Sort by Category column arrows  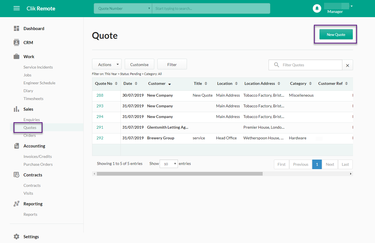tap(310, 83)
